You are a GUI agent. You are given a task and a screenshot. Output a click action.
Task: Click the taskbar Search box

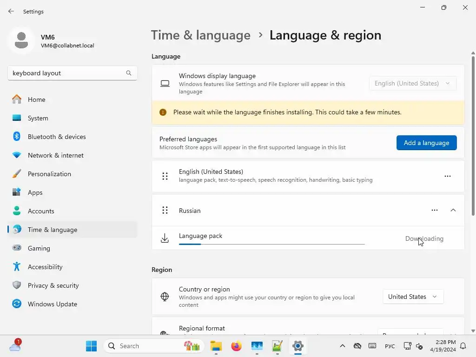coord(153,346)
